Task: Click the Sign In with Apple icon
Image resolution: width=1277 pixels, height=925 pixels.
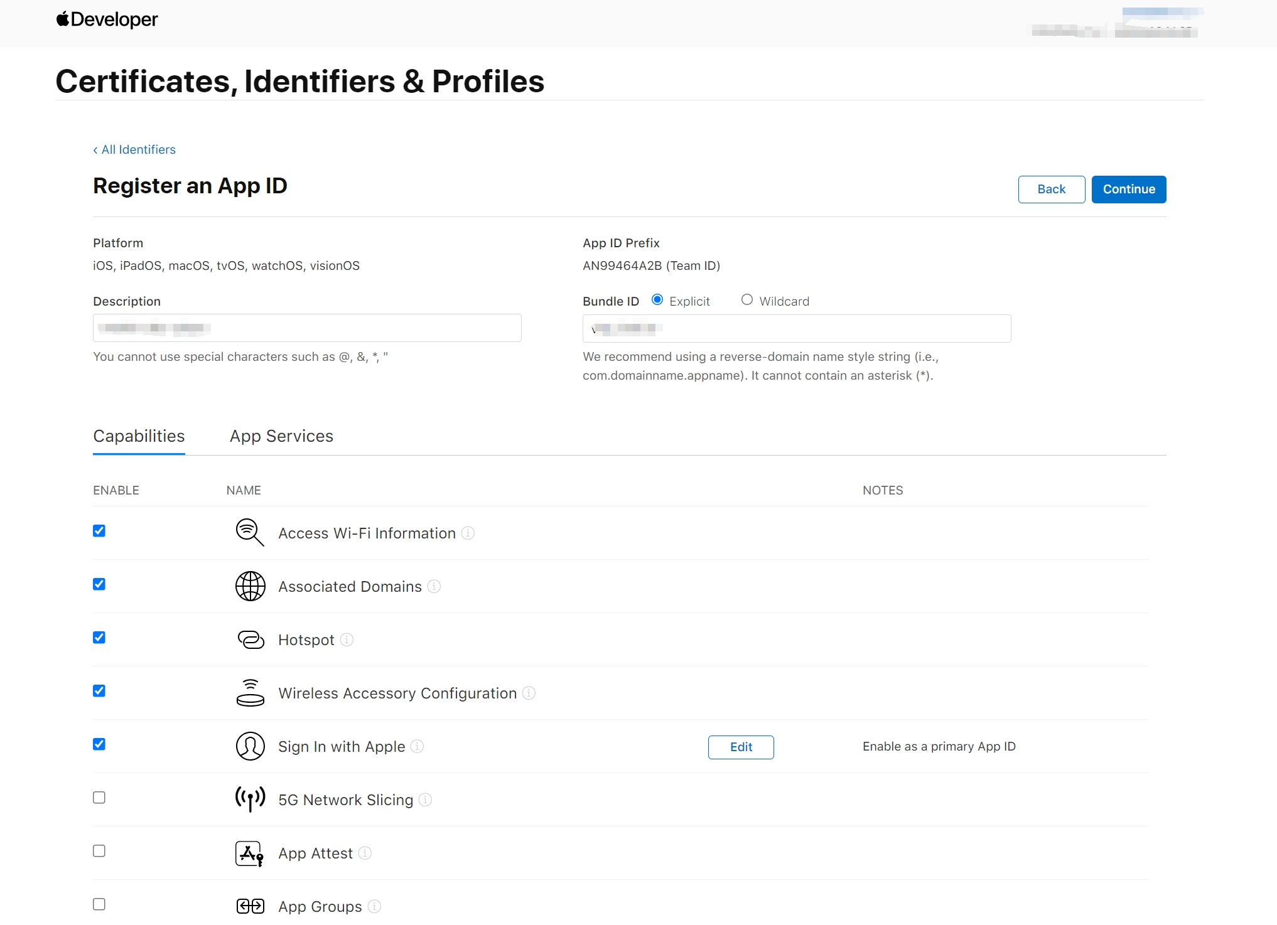Action: click(250, 746)
